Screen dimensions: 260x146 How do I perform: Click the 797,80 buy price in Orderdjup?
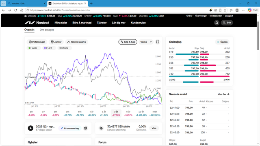(195, 52)
